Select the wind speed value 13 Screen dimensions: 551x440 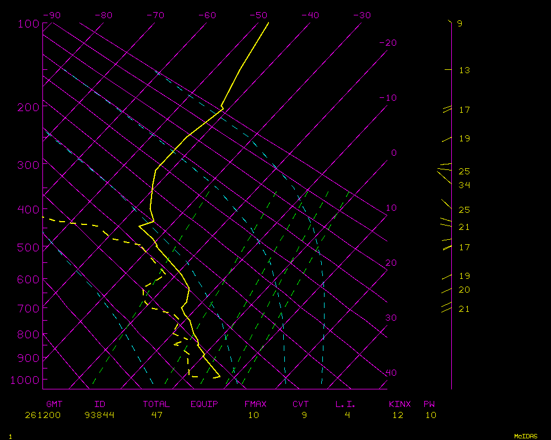point(464,70)
